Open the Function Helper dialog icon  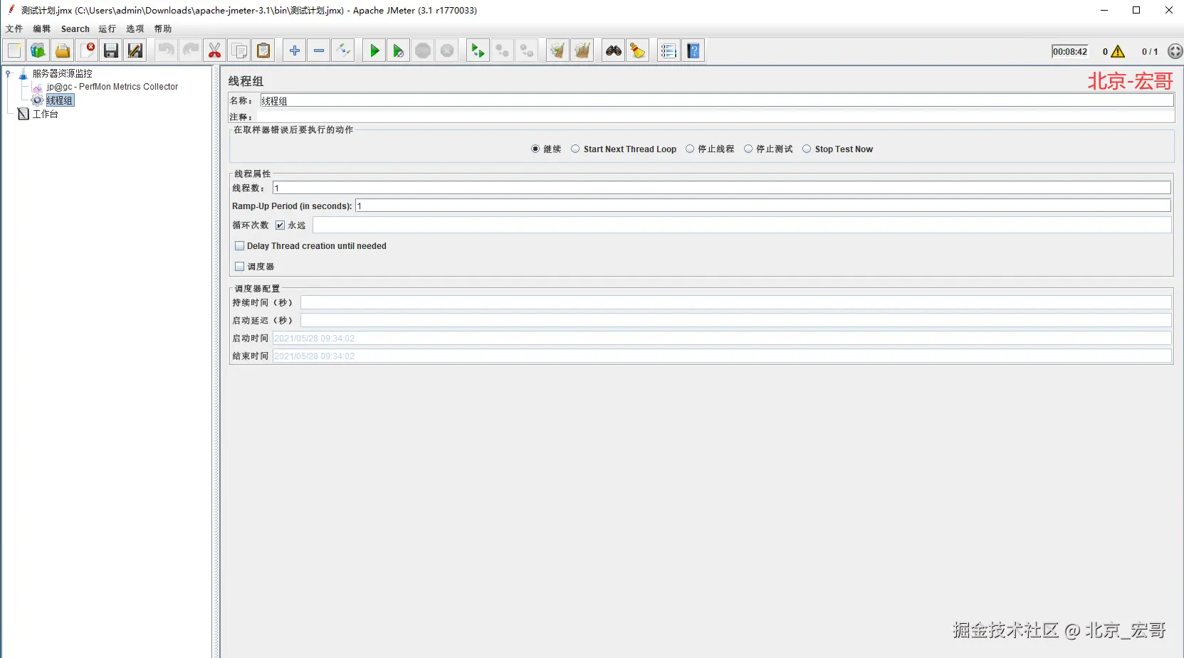pyautogui.click(x=669, y=51)
